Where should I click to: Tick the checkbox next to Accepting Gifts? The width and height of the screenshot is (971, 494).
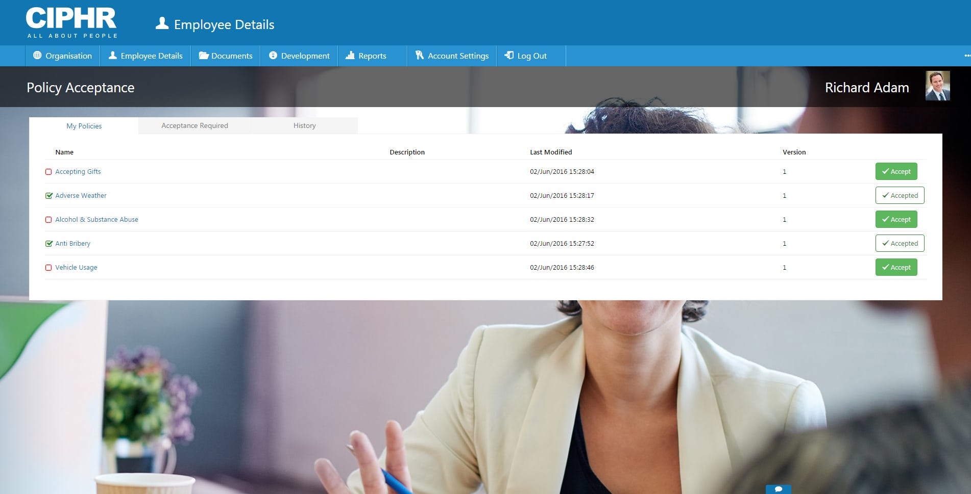pyautogui.click(x=48, y=172)
